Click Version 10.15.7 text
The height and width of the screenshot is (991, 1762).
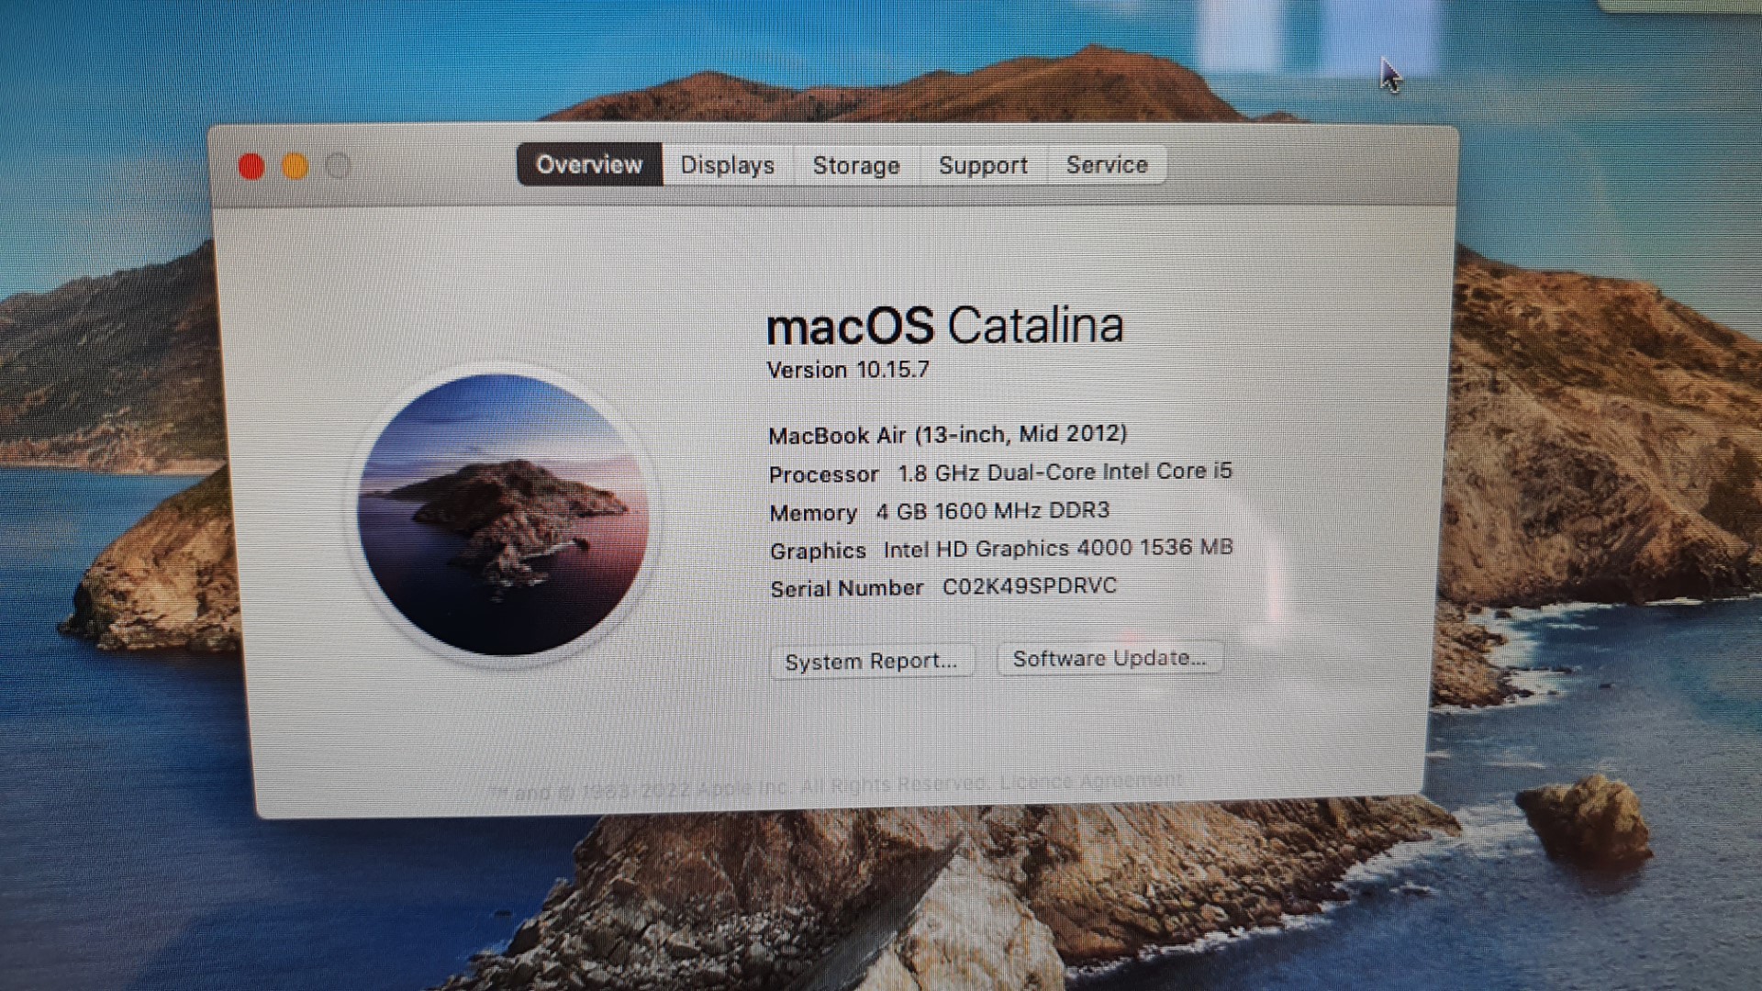coord(848,370)
